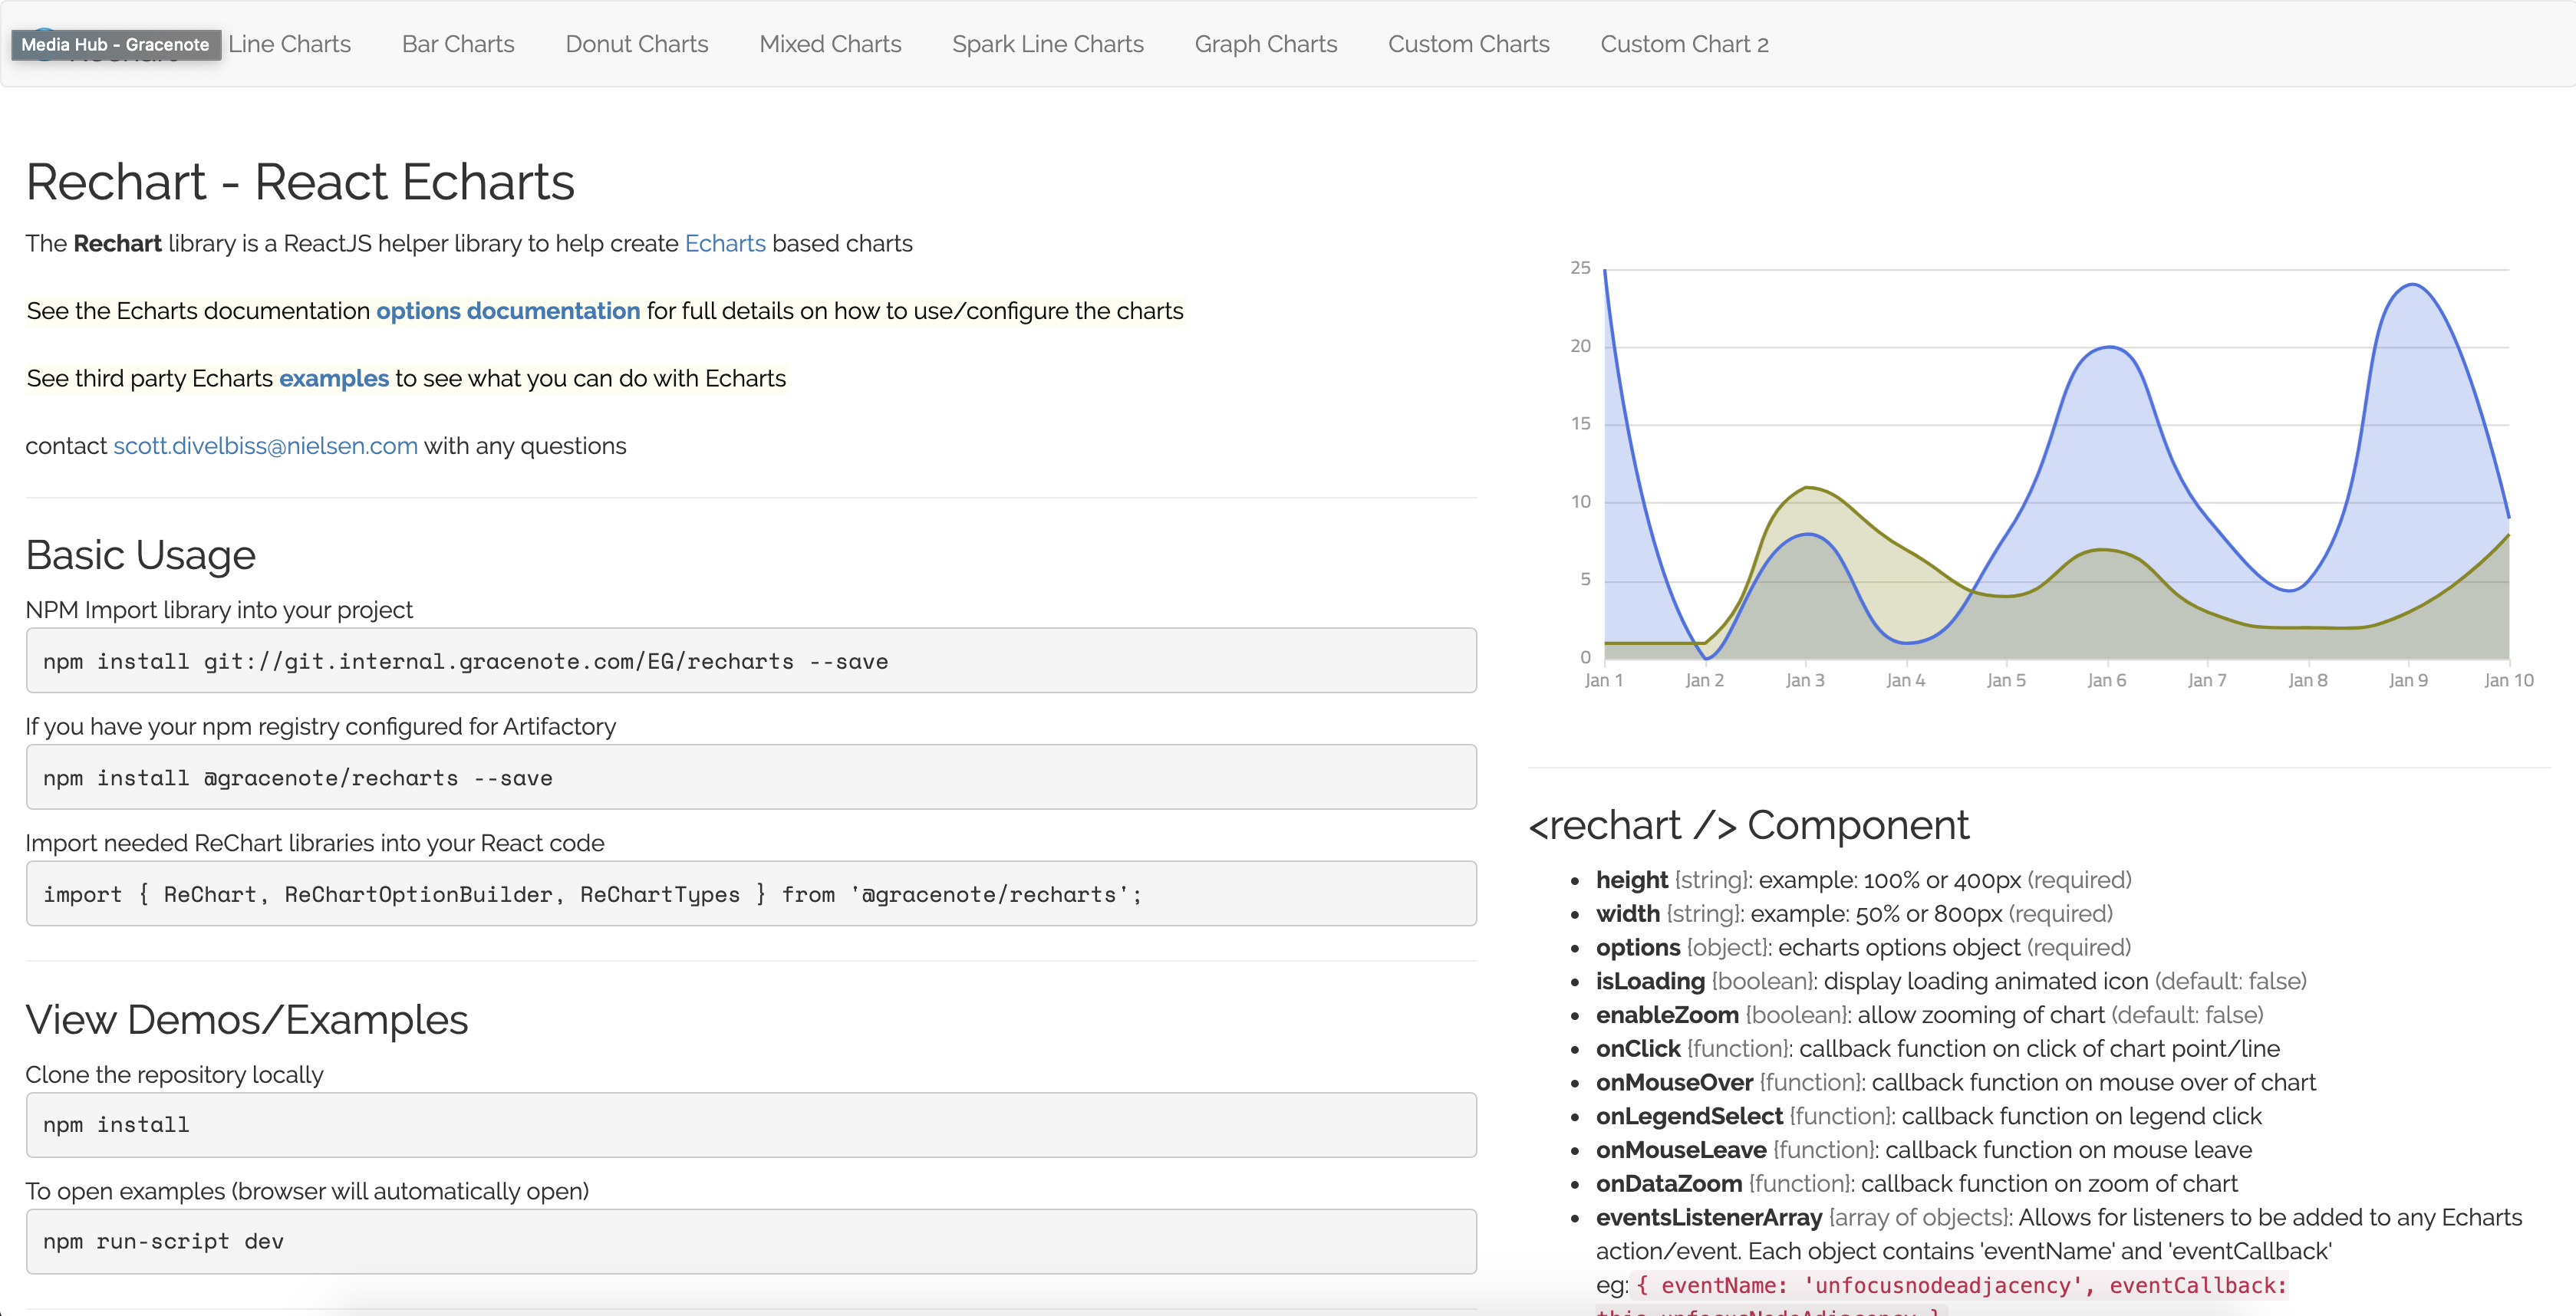Open the Bar Charts nav tab
Image resolution: width=2576 pixels, height=1316 pixels.
[458, 44]
